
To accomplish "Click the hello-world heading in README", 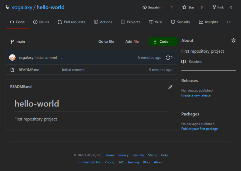I will (37, 104).
